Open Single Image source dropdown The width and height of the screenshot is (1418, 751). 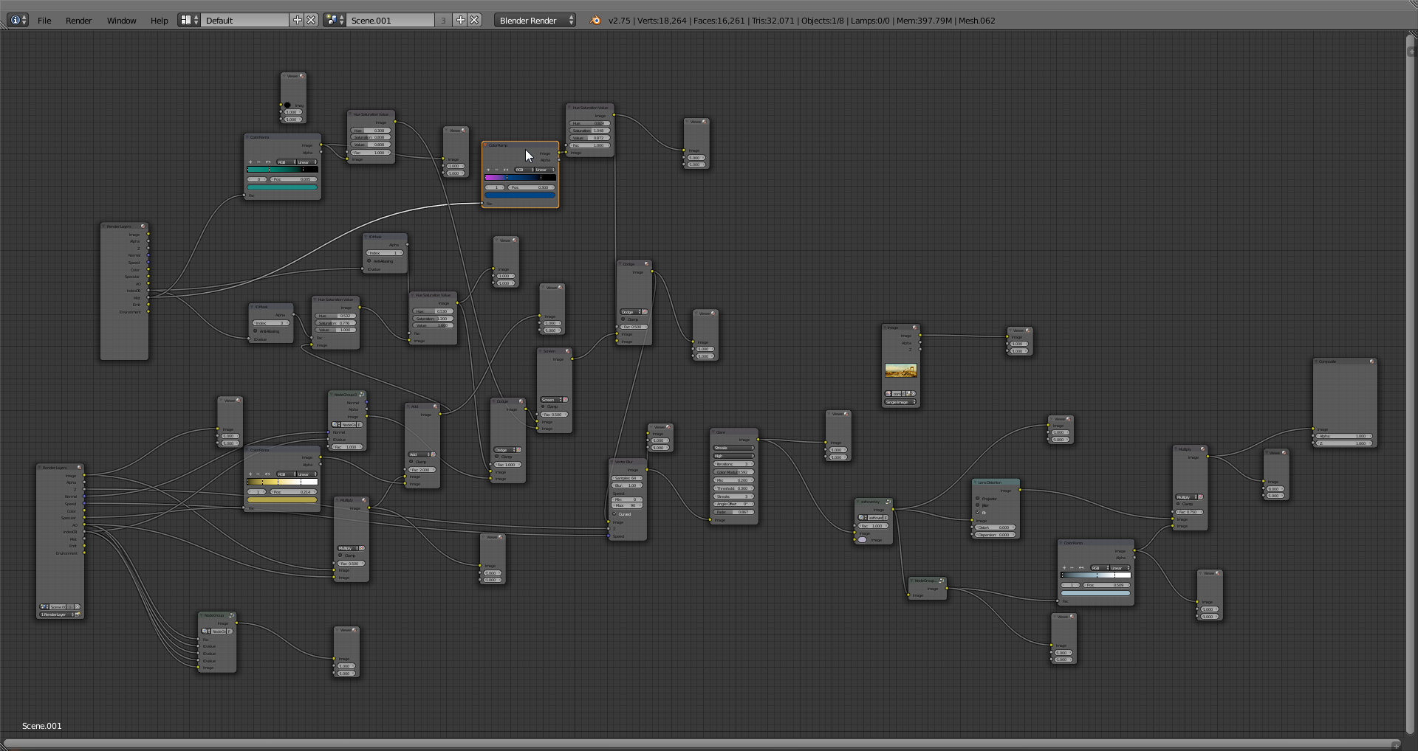[x=901, y=402]
